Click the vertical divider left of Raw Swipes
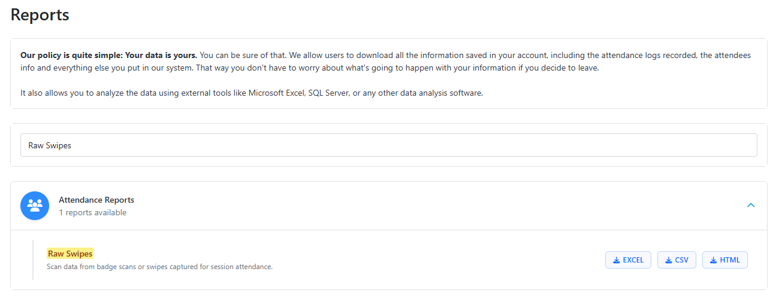This screenshot has width=773, height=296. pyautogui.click(x=33, y=260)
